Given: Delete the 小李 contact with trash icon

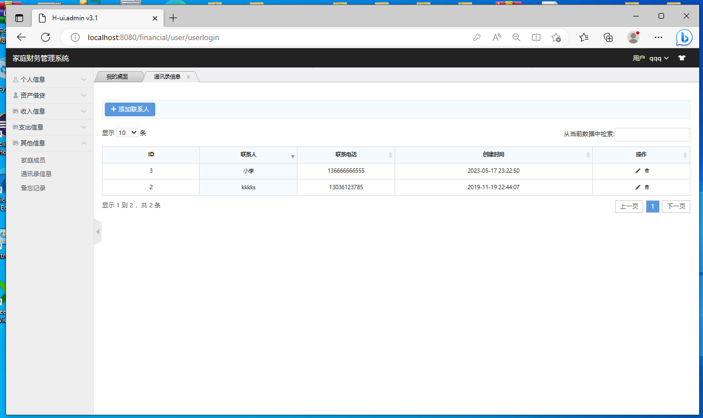Looking at the screenshot, I should tap(647, 171).
